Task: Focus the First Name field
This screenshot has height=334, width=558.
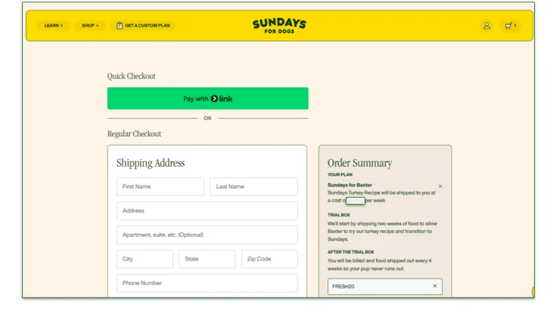Action: 160,187
